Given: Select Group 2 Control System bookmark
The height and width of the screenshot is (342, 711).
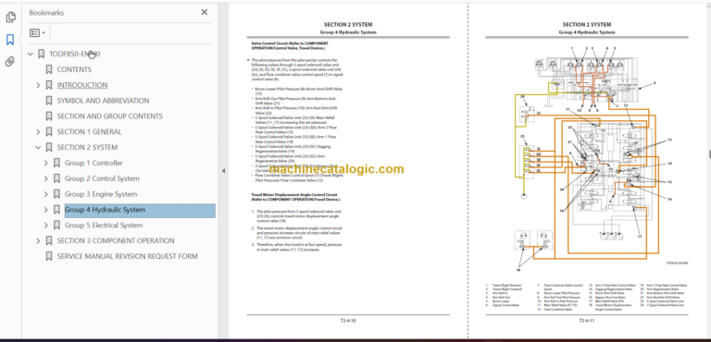Looking at the screenshot, I should tap(102, 178).
